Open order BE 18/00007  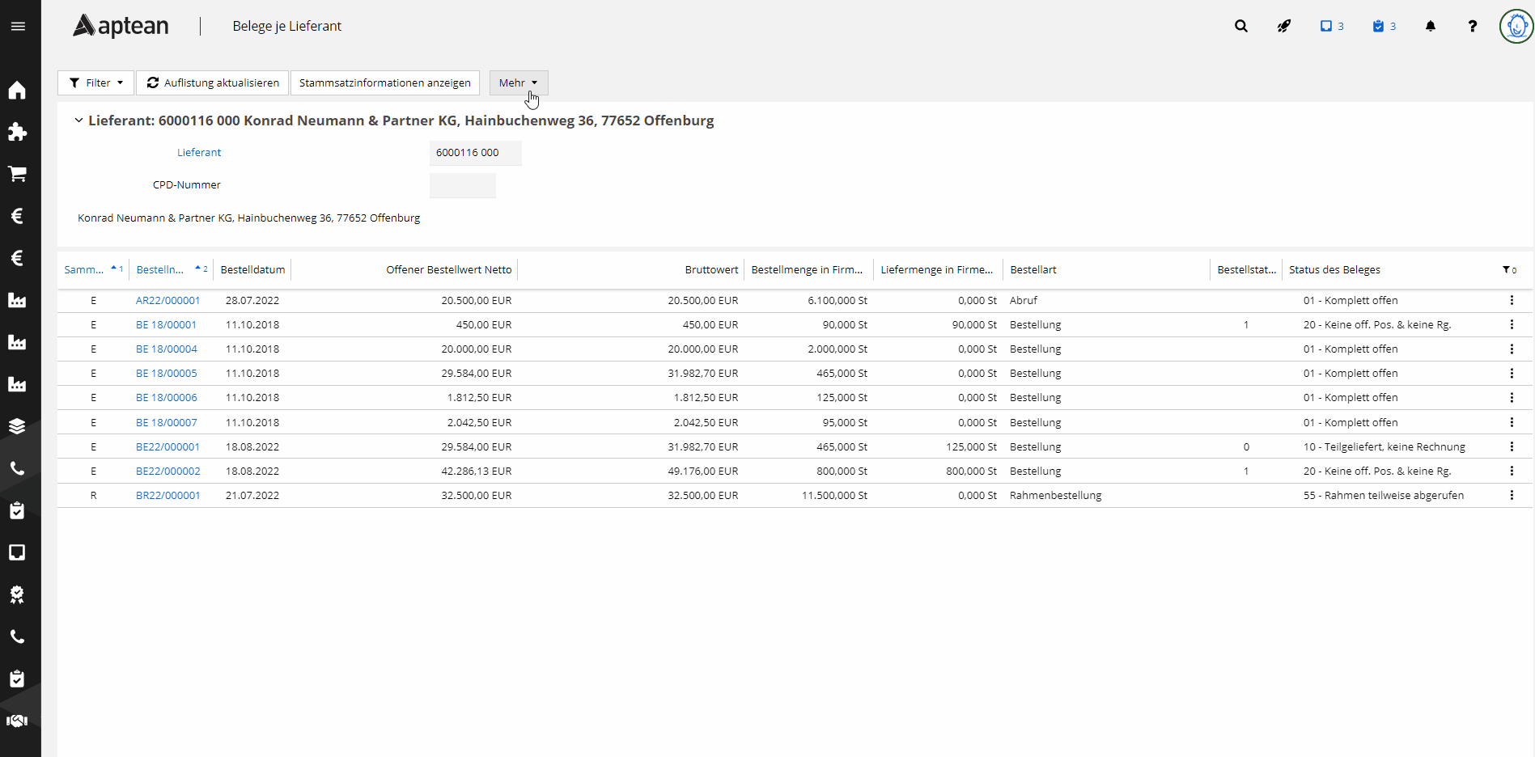click(x=166, y=422)
